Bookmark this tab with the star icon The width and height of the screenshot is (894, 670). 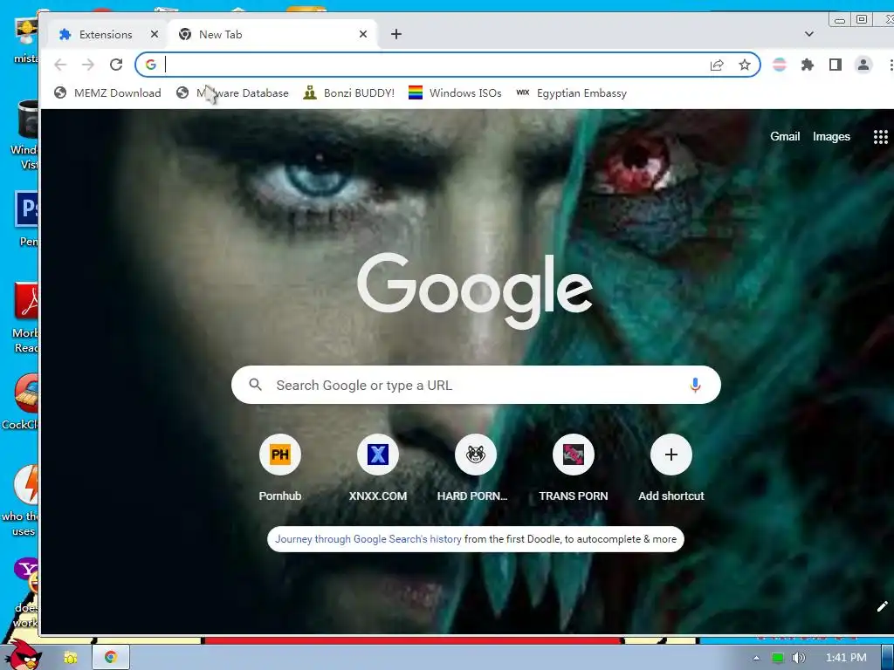tap(745, 65)
